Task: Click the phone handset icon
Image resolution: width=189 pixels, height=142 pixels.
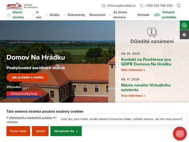Action: point(142,6)
